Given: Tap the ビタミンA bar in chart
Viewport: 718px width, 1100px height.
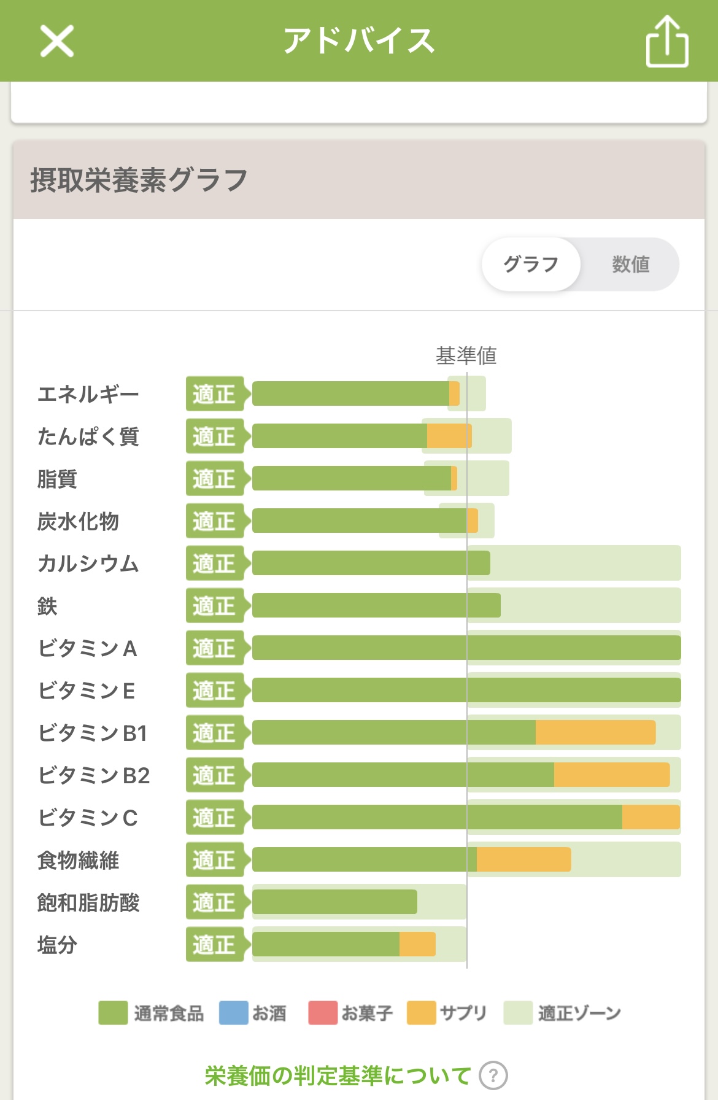Looking at the screenshot, I should pos(466,648).
